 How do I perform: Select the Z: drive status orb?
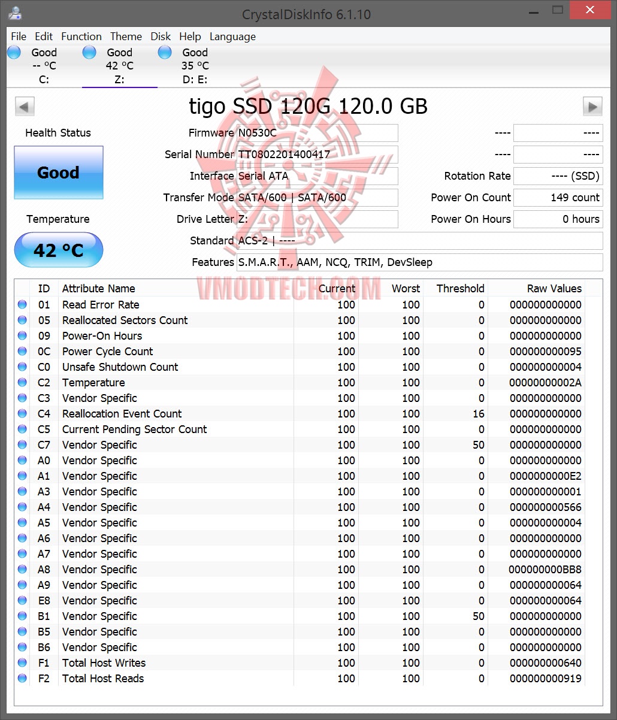(89, 52)
